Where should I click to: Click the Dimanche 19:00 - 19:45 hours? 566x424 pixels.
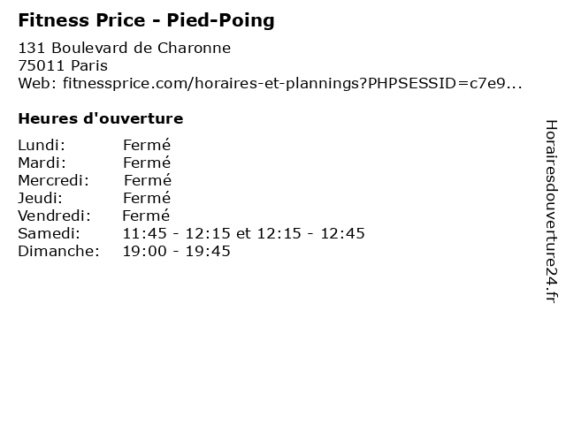coord(177,251)
